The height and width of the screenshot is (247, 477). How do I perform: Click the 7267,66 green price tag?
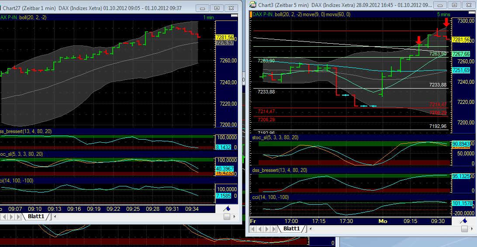coord(461,54)
